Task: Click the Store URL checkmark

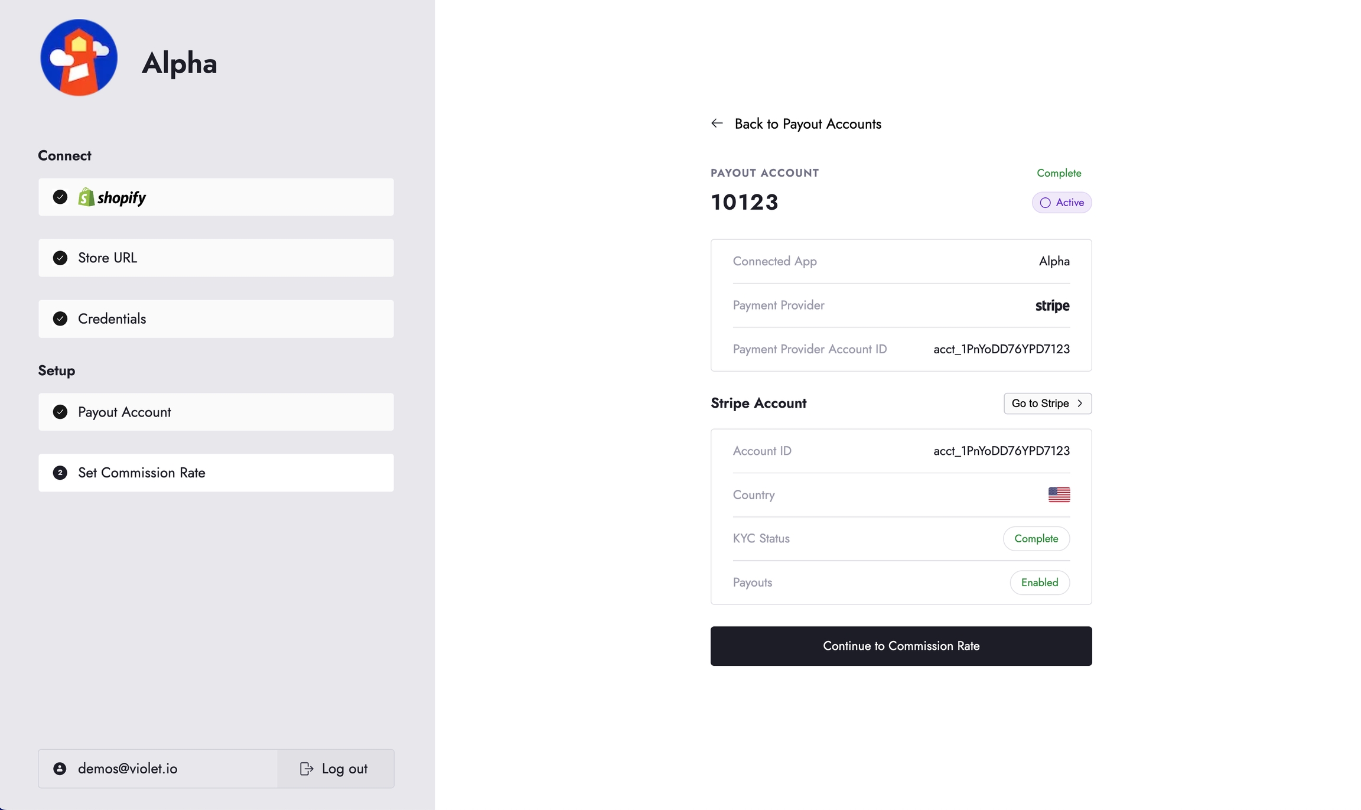Action: (x=60, y=258)
